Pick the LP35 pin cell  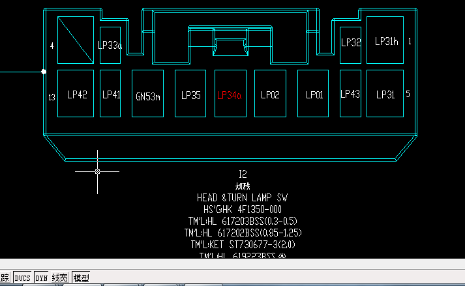pos(190,95)
